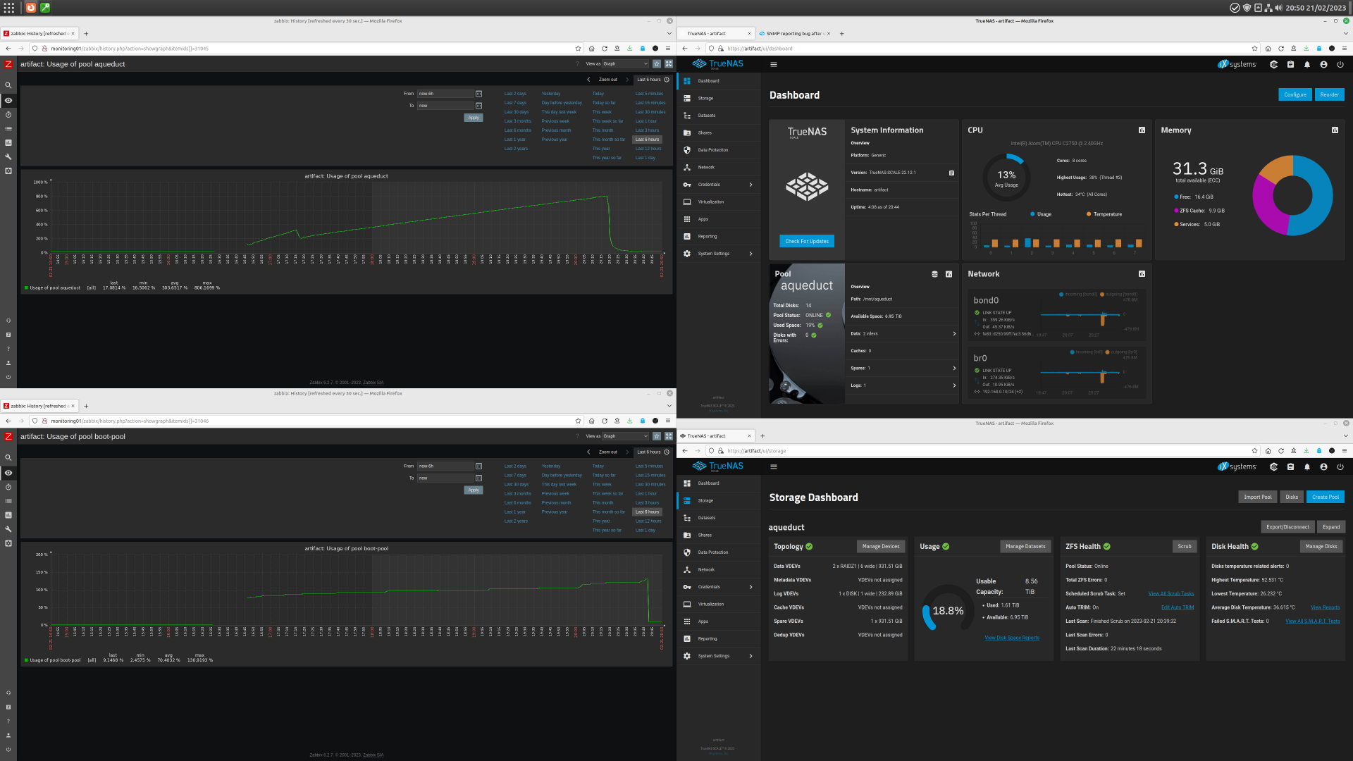This screenshot has width=1353, height=761.
Task: Open To date calendar picker in boot-pool Zabbix
Action: pos(479,478)
